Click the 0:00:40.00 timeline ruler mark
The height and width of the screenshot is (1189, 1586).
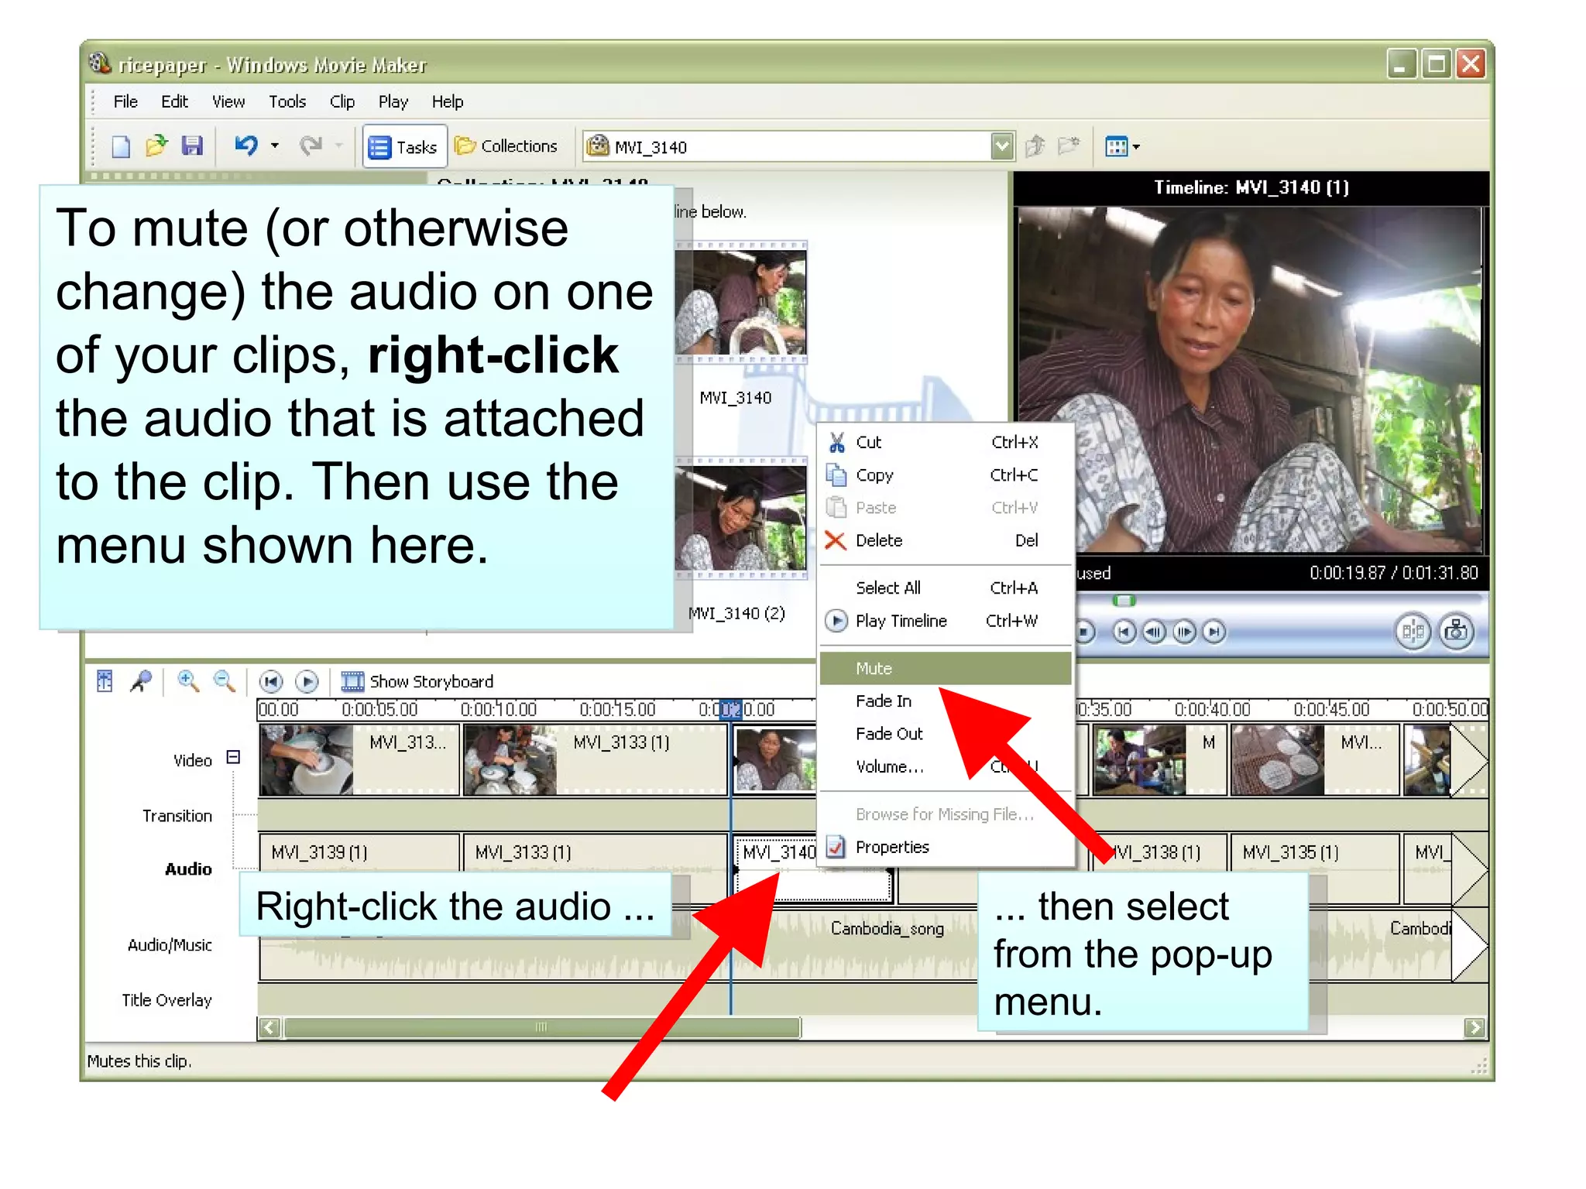tap(1212, 709)
